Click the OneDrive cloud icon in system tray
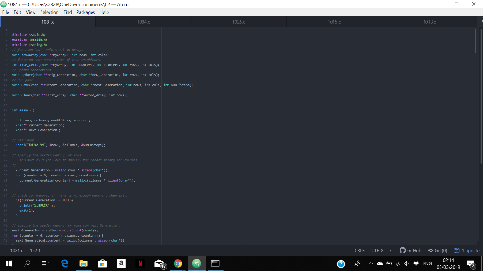Image resolution: width=483 pixels, height=271 pixels. [x=380, y=263]
